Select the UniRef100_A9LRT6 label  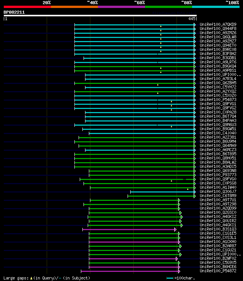point(218,62)
